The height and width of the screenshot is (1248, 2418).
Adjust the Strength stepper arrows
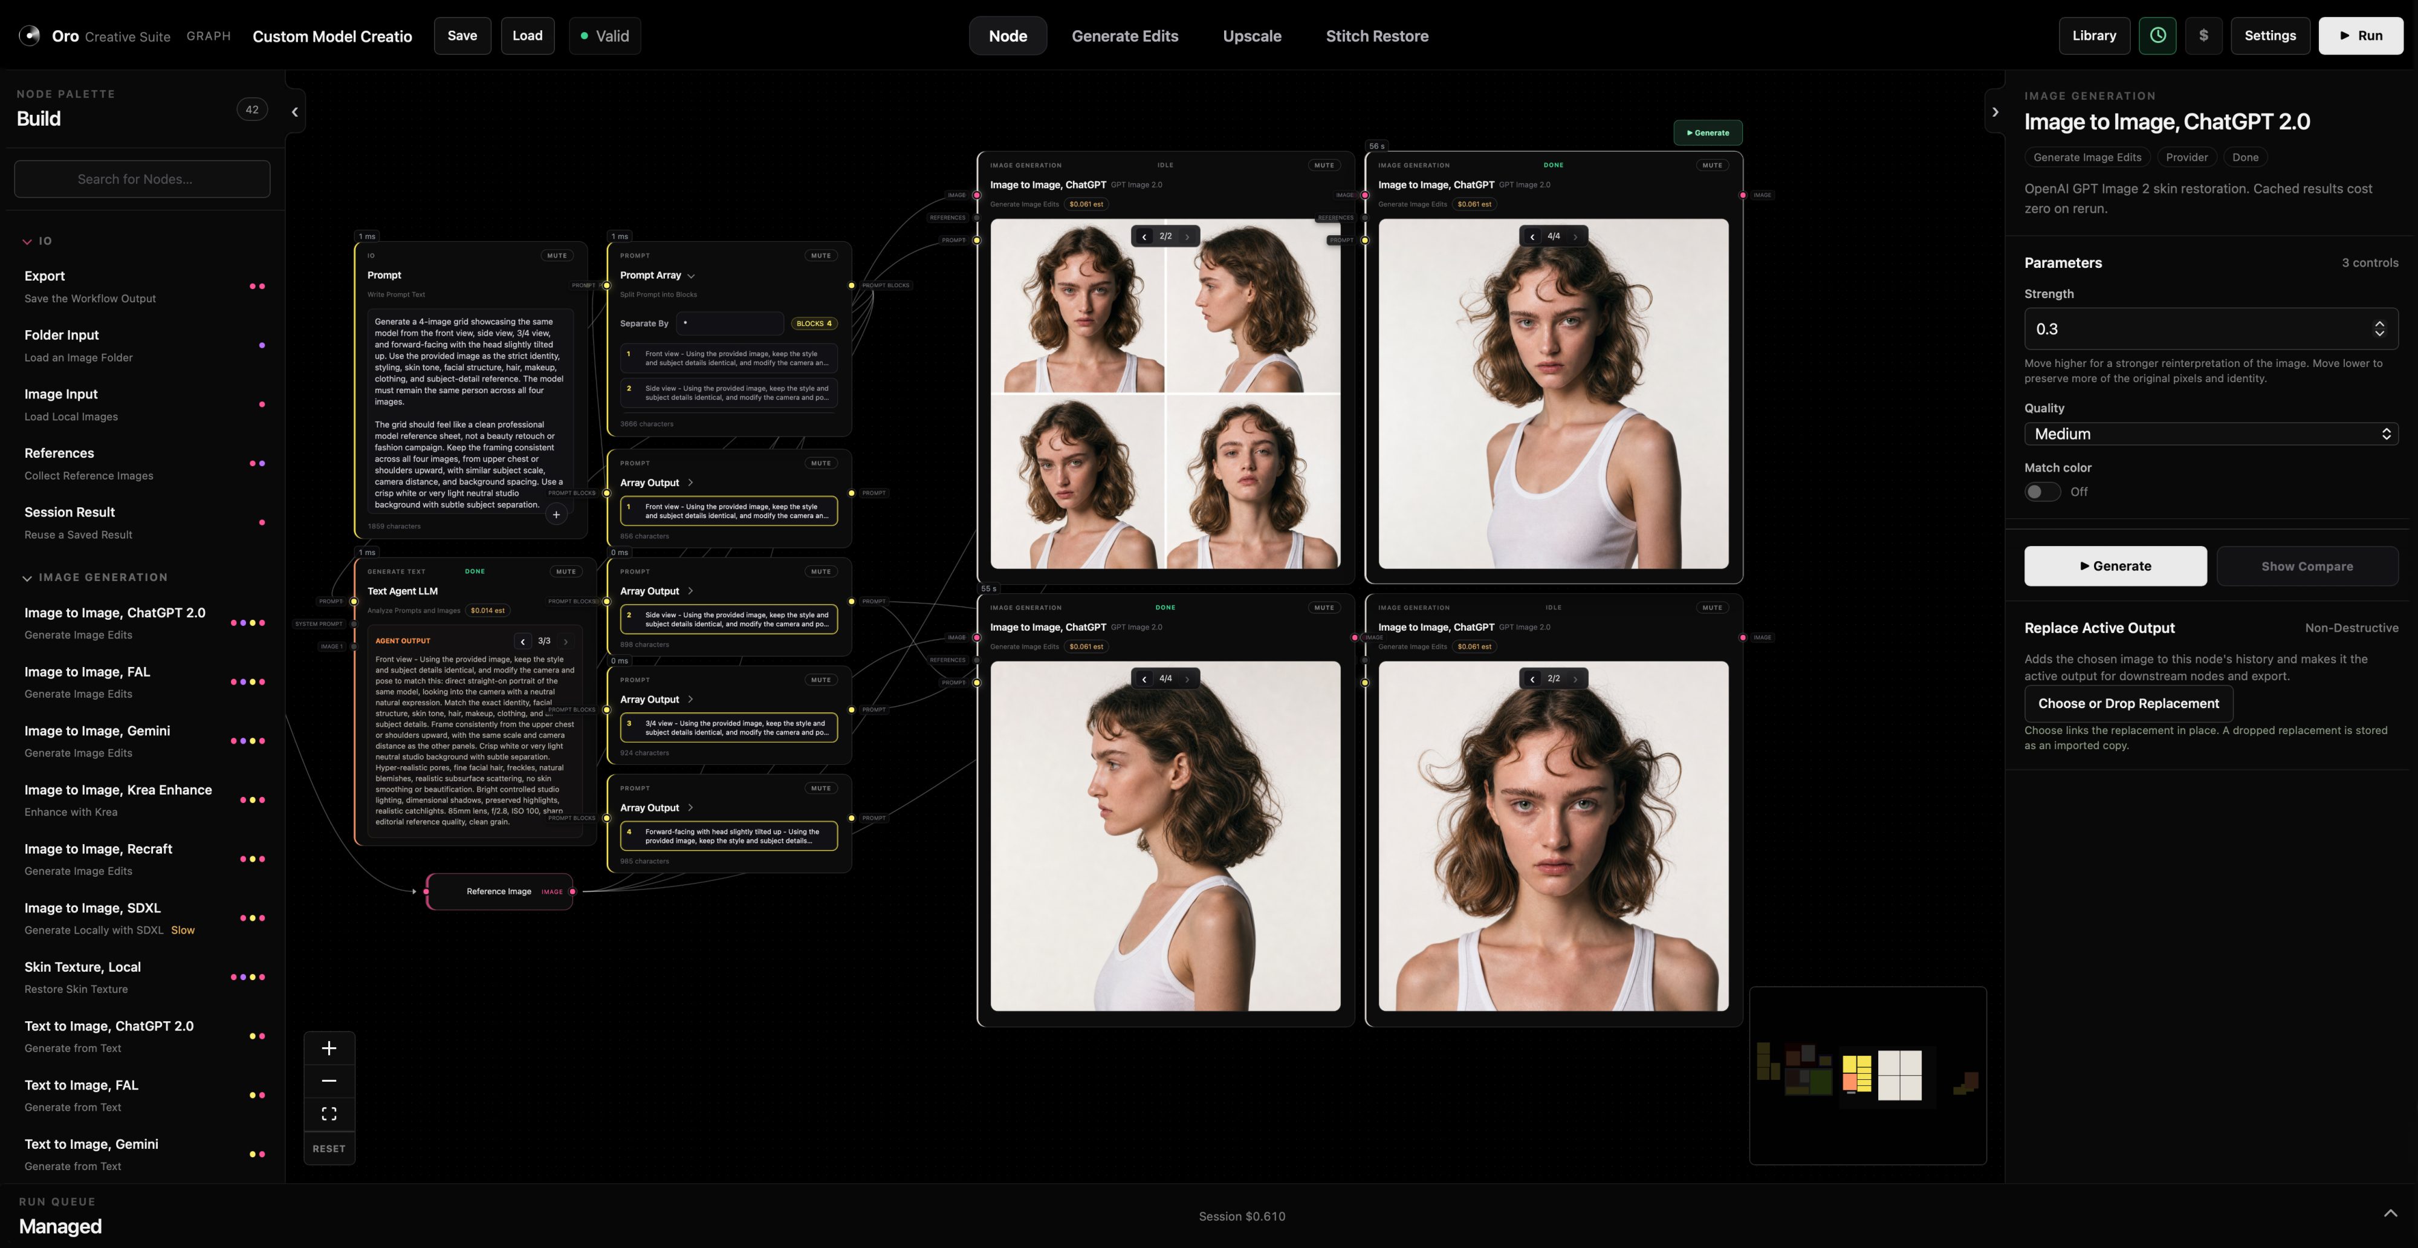(2379, 329)
